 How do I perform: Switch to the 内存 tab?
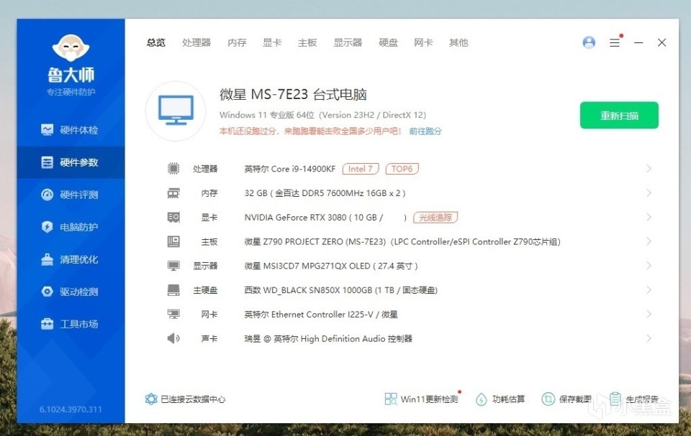[237, 42]
